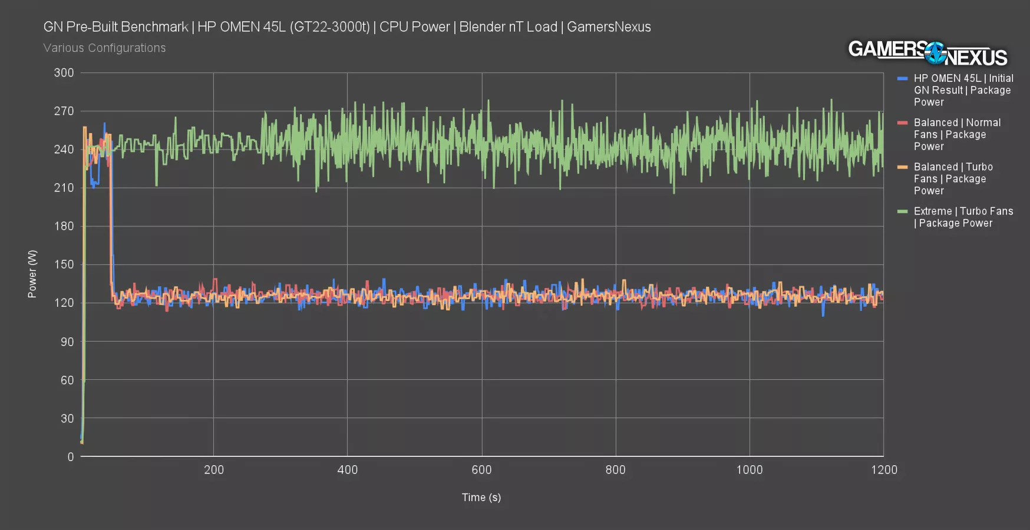The image size is (1030, 530).
Task: Click the GamersNexus logo emblem
Action: tap(934, 53)
